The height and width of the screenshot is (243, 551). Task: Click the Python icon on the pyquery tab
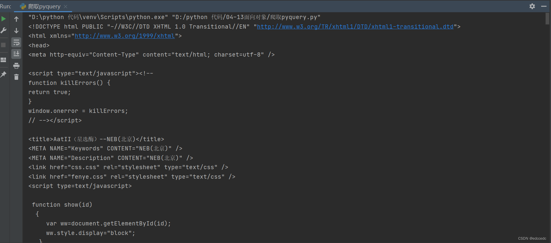click(23, 6)
